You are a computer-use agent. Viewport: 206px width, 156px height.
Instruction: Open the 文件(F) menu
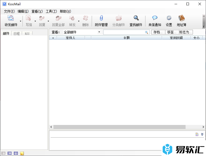(9, 11)
